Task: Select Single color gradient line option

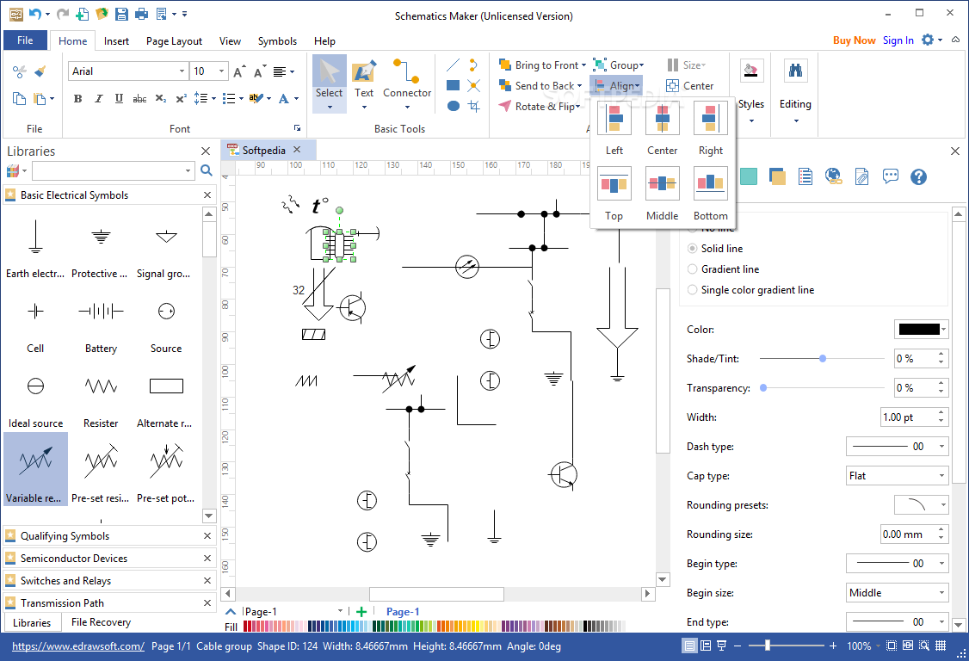Action: (x=750, y=290)
